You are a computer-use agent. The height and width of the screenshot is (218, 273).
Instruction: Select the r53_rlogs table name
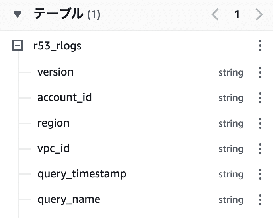[57, 46]
